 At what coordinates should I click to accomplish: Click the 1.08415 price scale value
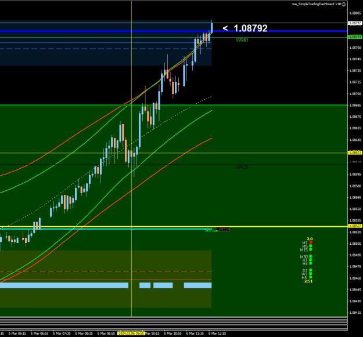[355, 313]
